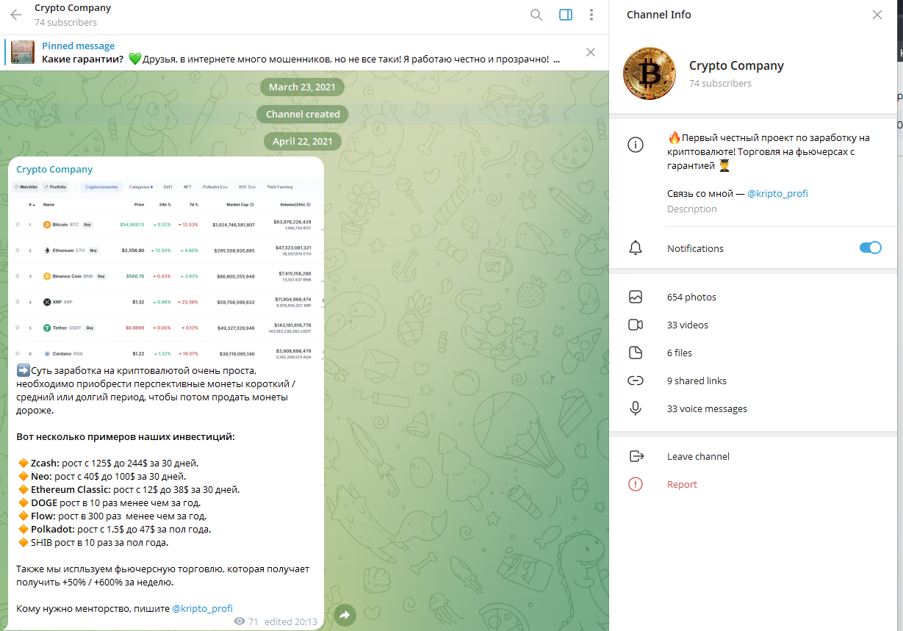Click the files document icon
This screenshot has width=903, height=631.
click(636, 353)
